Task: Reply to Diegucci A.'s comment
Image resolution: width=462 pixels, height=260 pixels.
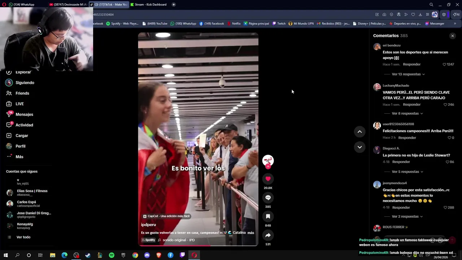Action: pos(401,162)
